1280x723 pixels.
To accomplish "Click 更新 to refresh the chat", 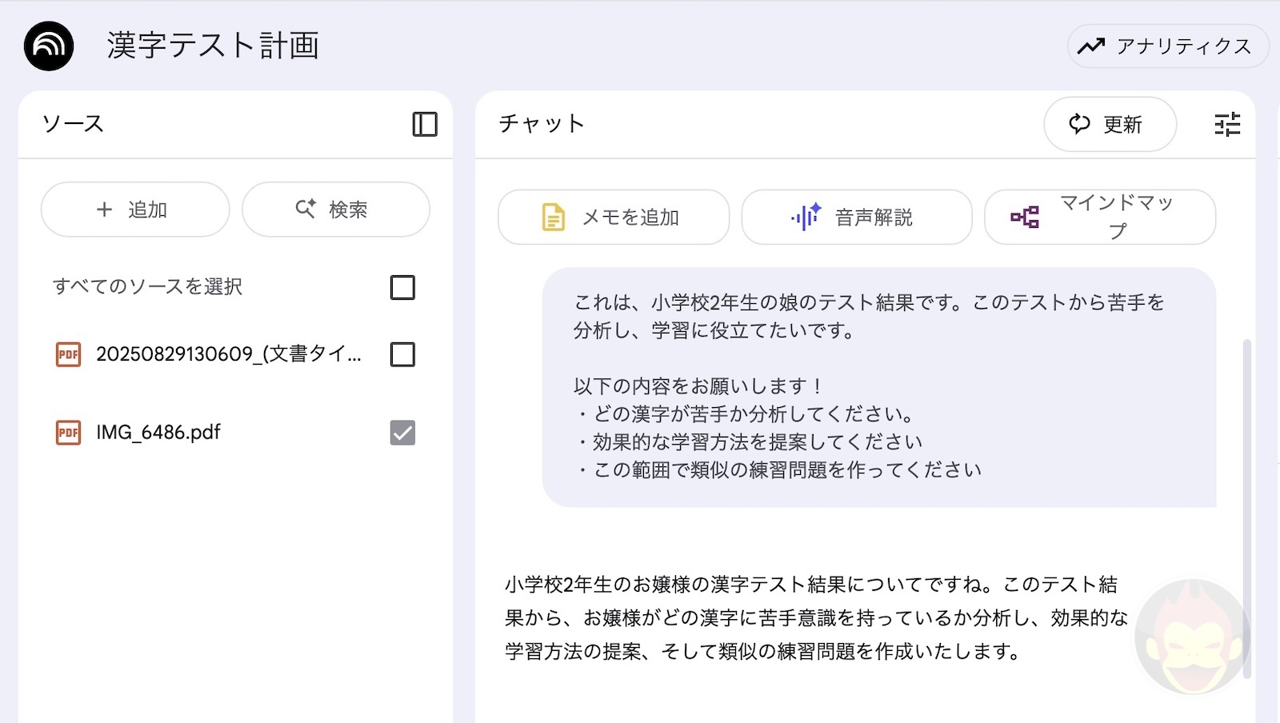I will click(1110, 124).
